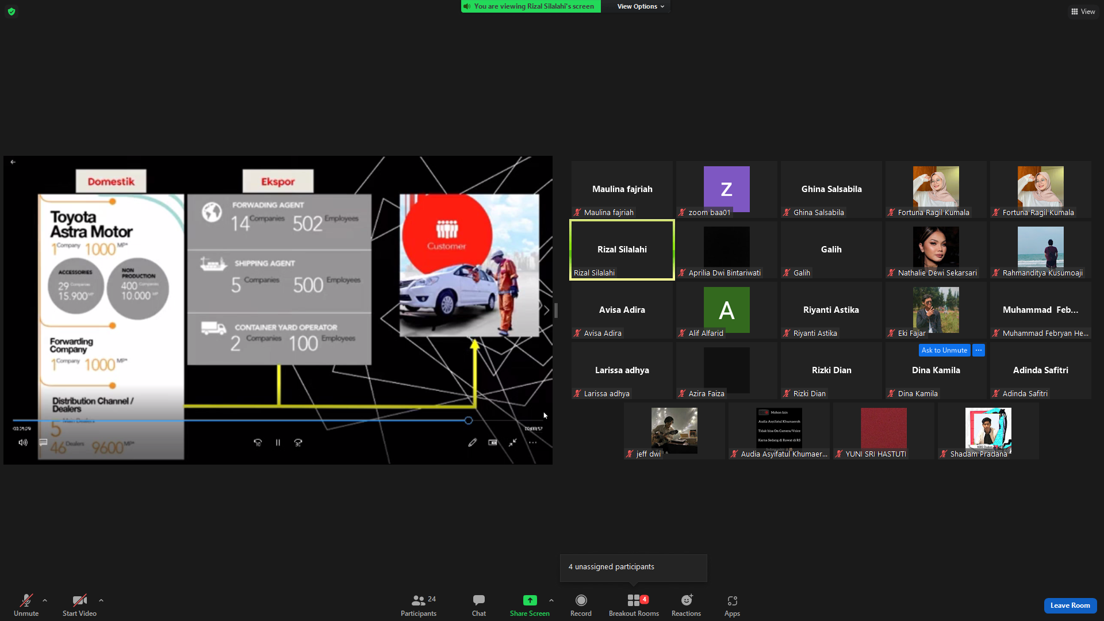Open the View Options dropdown
This screenshot has height=621, width=1104.
coord(641,6)
